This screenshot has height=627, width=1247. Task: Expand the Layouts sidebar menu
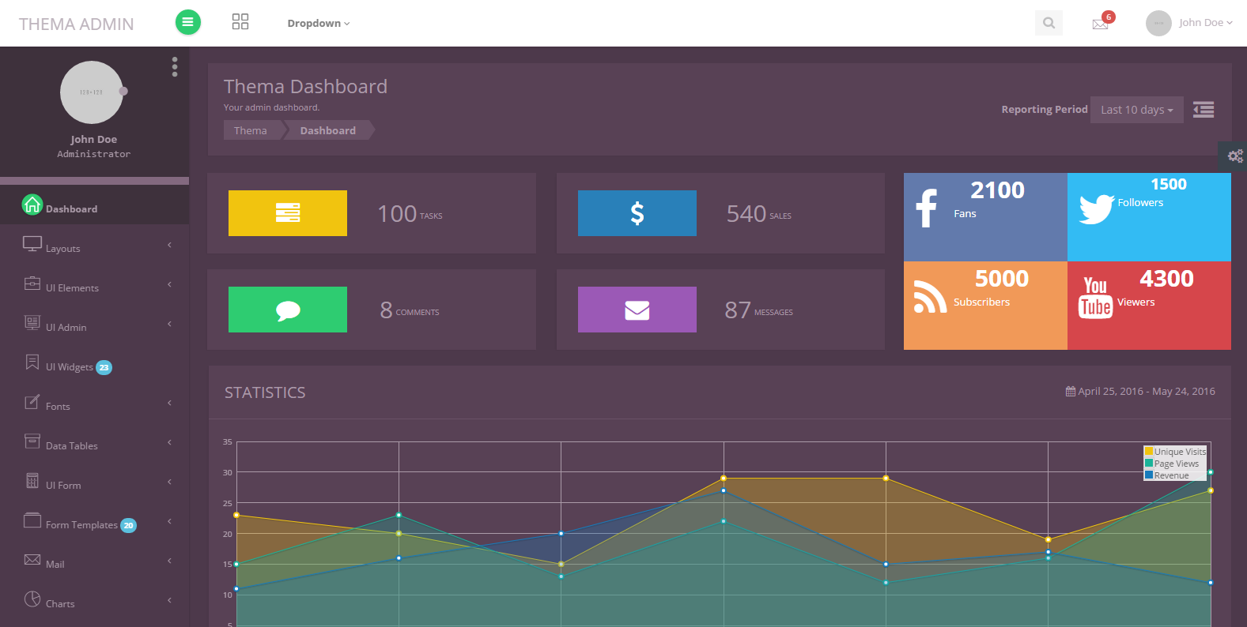(63, 248)
